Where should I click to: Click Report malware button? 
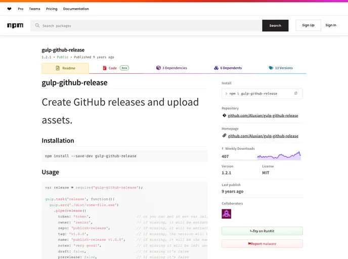tap(262, 244)
